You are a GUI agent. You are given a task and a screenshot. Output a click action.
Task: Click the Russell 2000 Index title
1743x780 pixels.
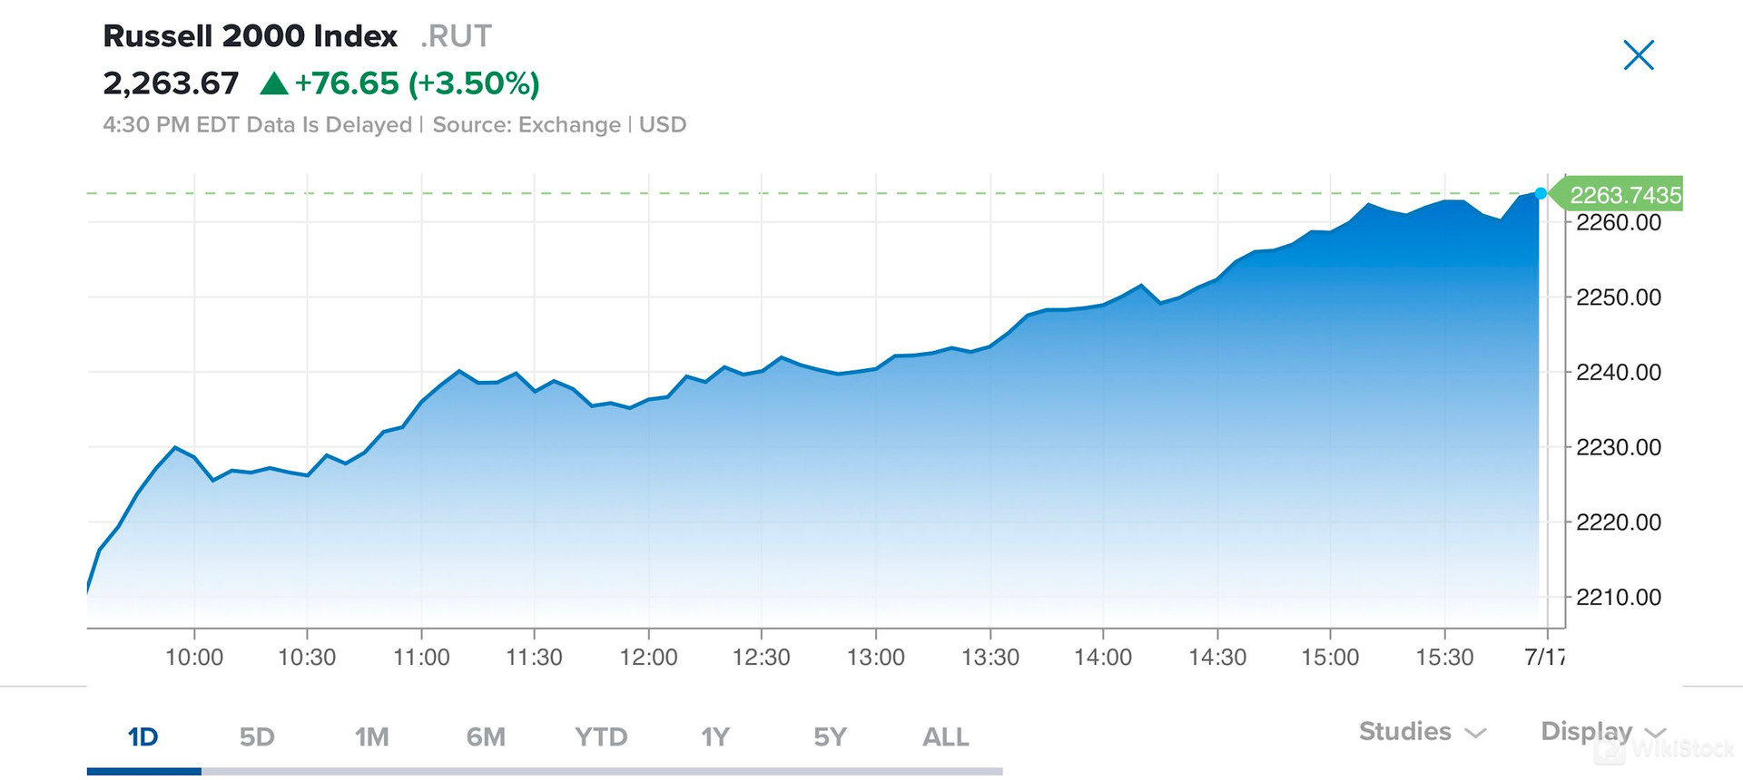tap(250, 35)
